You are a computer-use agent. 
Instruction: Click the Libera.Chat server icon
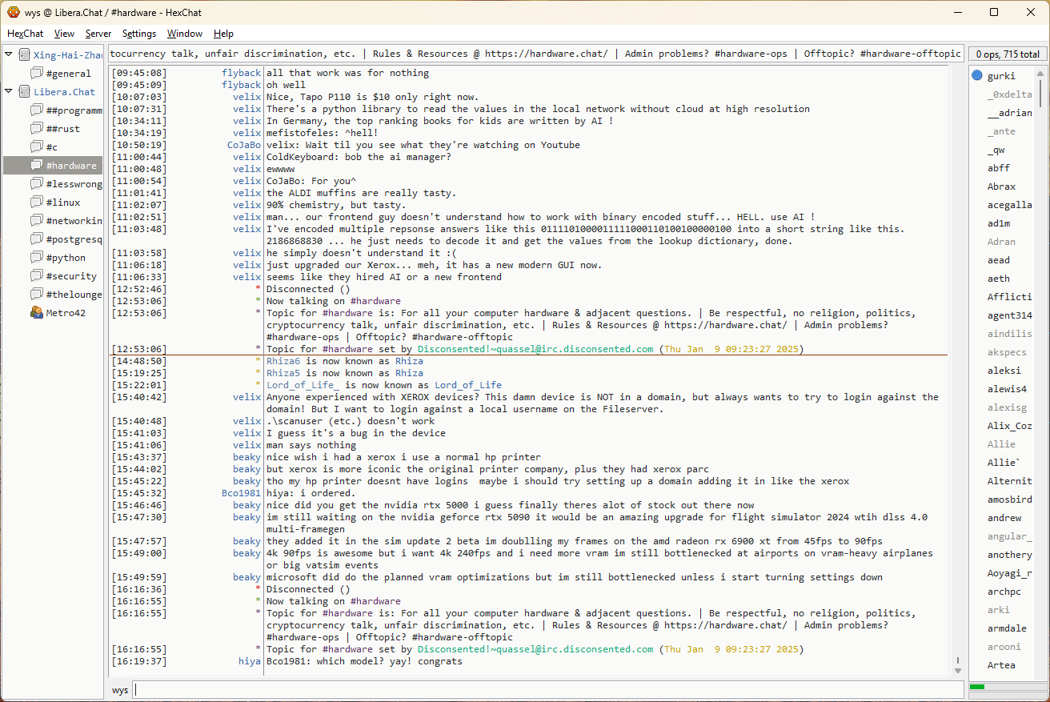24,92
